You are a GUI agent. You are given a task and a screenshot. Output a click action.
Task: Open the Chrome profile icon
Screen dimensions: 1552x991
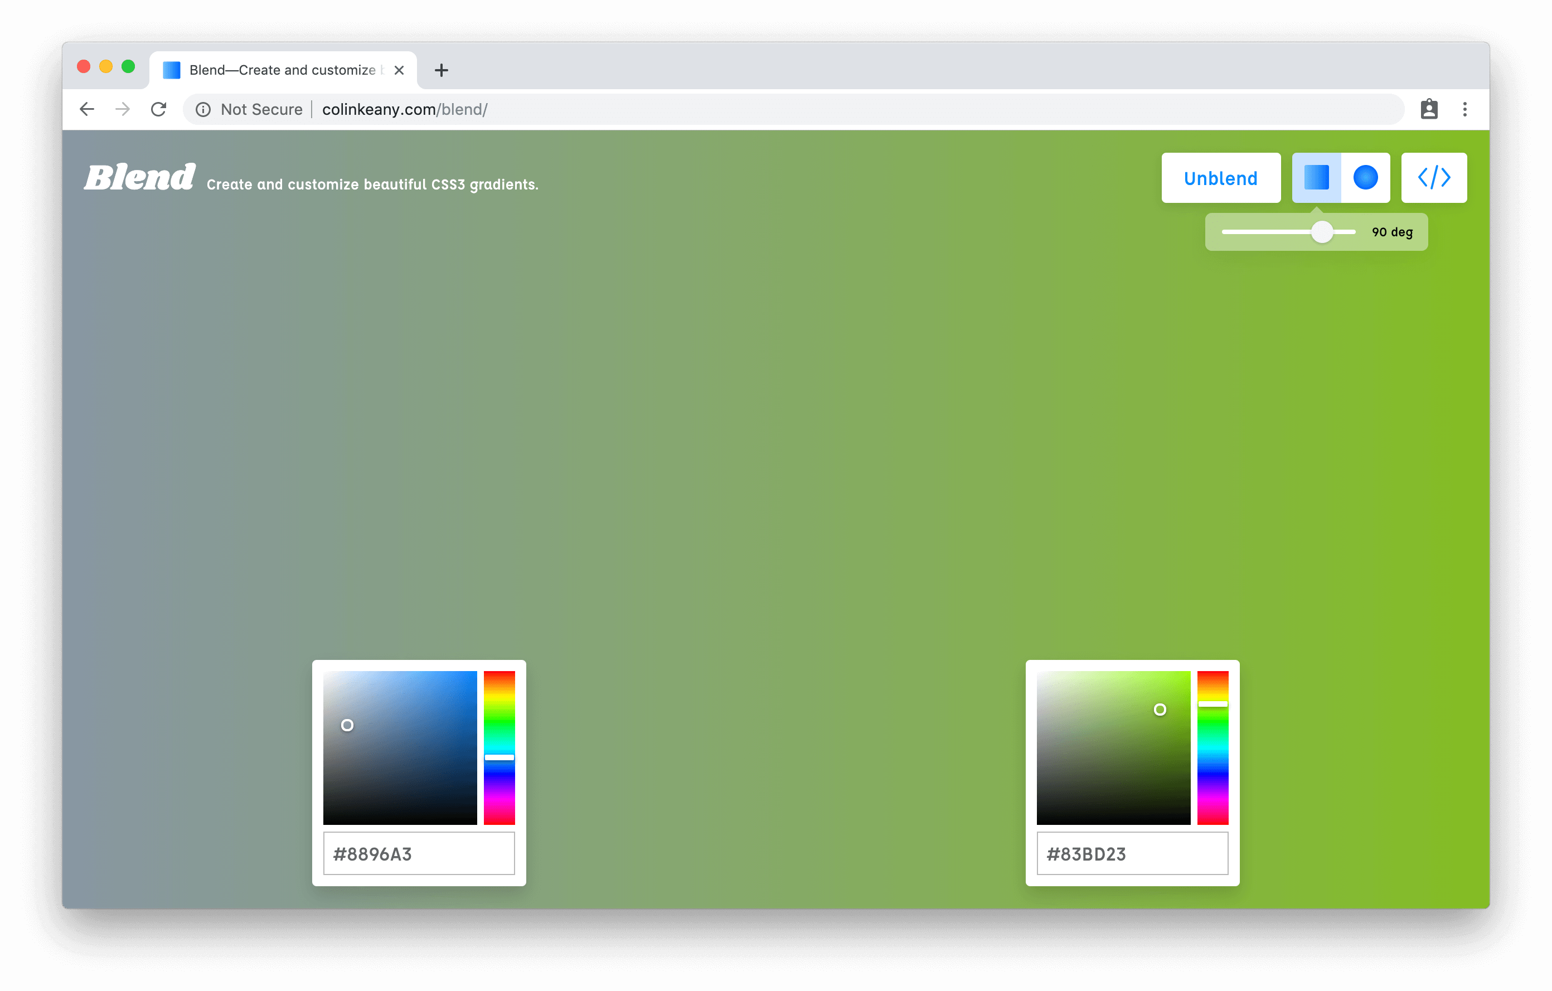pyautogui.click(x=1429, y=110)
